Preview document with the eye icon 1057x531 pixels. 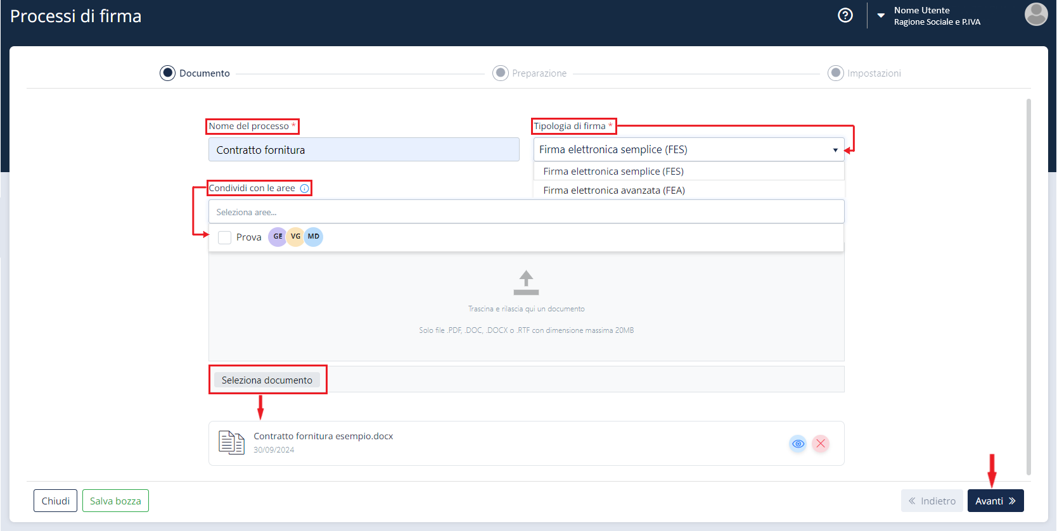coord(798,444)
